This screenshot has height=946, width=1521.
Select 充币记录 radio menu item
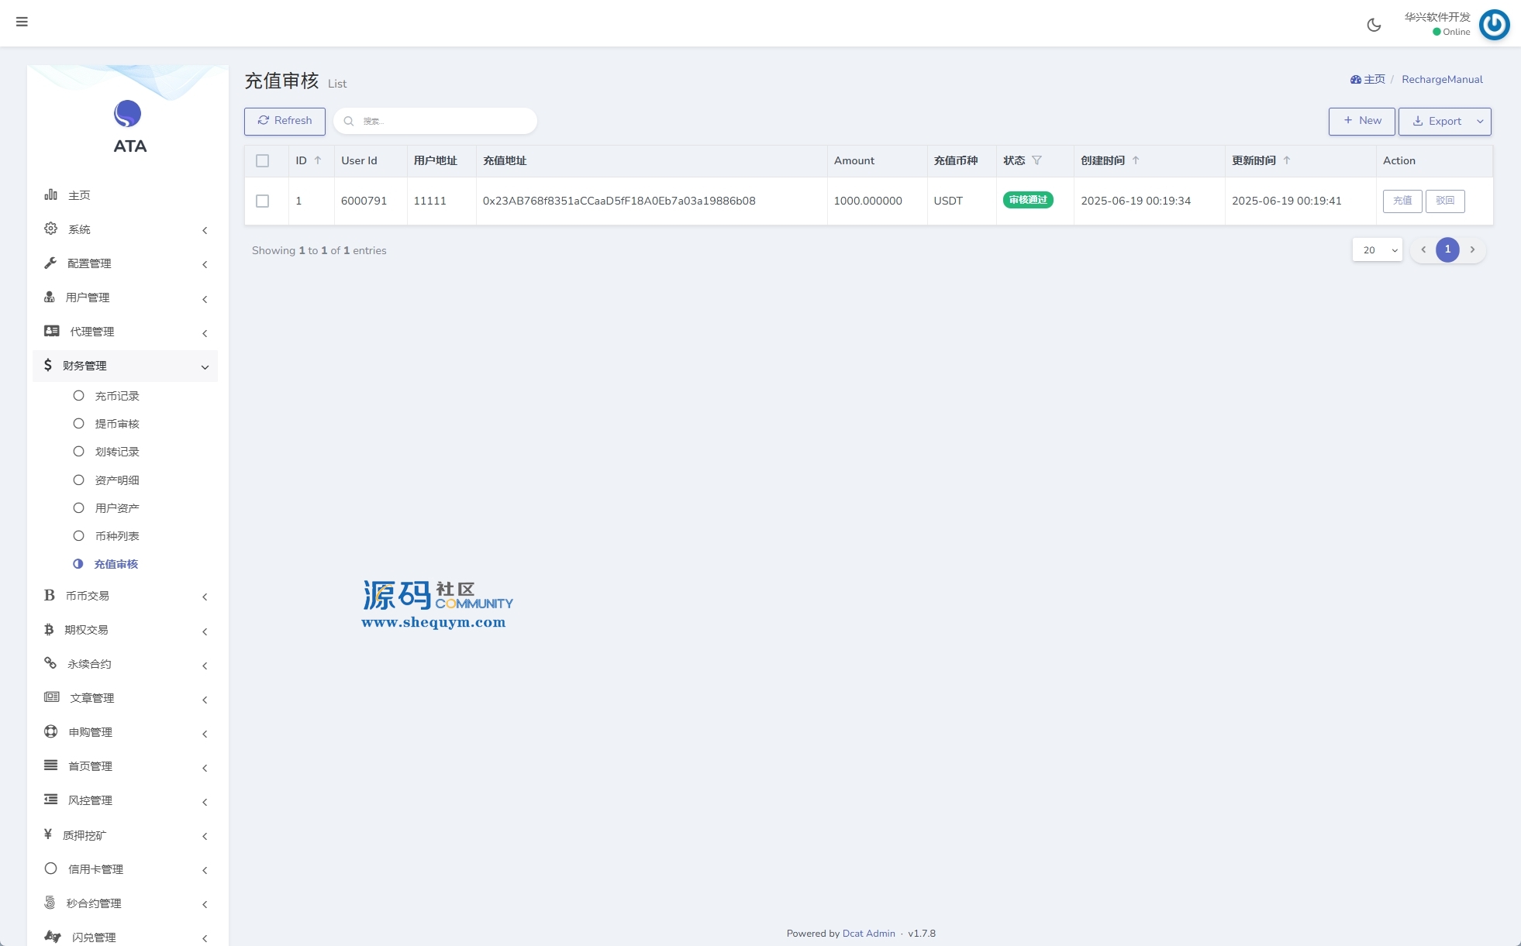coord(116,396)
